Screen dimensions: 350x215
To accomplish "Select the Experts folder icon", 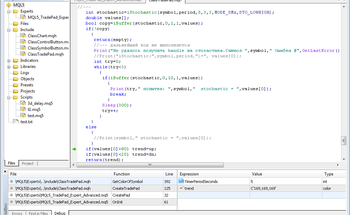I will (16, 11).
